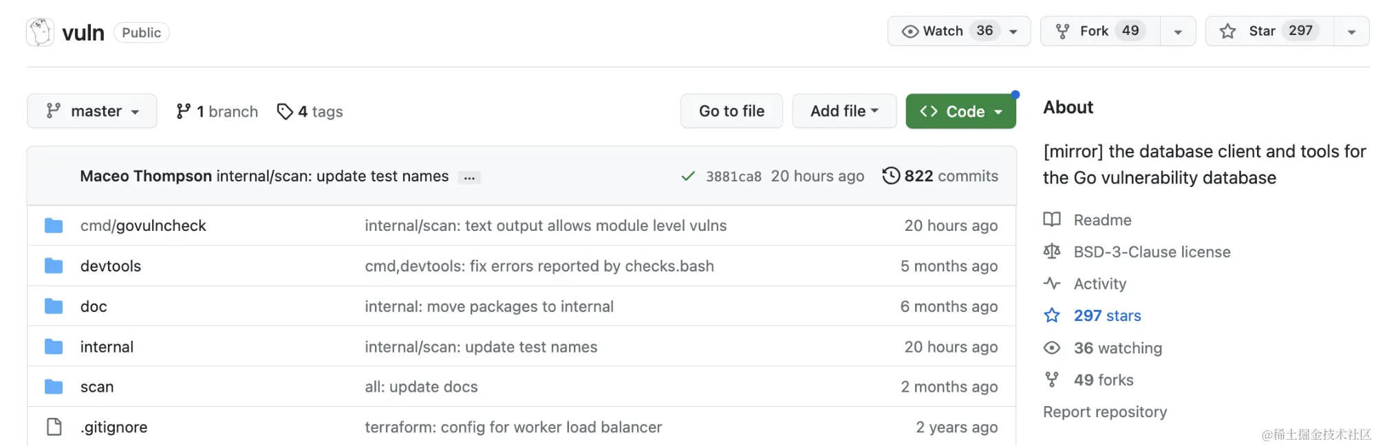
Task: Click the Public visibility badge
Action: point(141,32)
